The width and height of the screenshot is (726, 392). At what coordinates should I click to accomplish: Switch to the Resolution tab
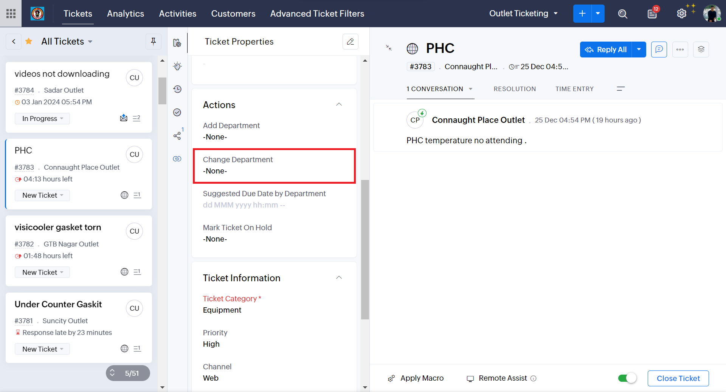pyautogui.click(x=515, y=89)
